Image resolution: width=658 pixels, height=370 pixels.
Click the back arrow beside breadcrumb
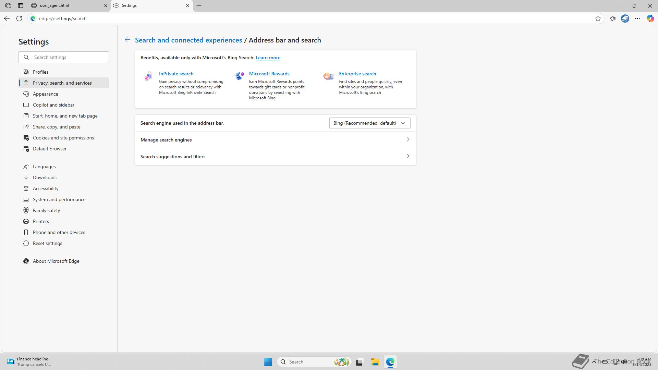point(127,40)
